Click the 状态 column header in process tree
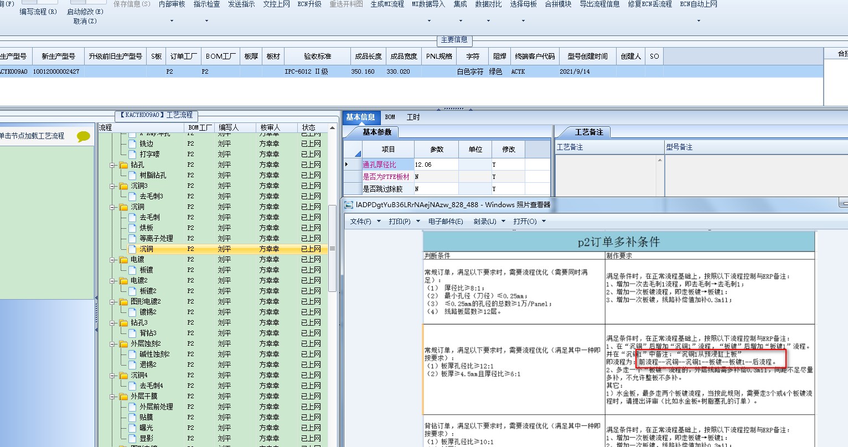This screenshot has height=447, width=848. (x=313, y=128)
